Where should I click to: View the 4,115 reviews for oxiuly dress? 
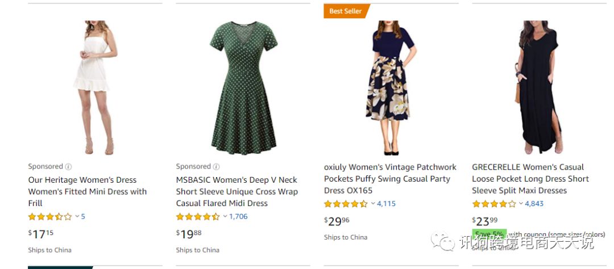(x=387, y=204)
